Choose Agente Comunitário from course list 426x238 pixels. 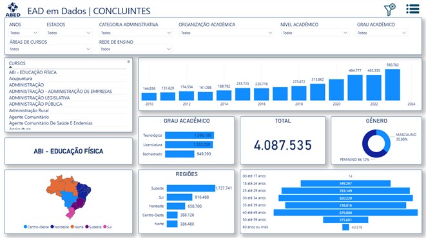(29, 117)
